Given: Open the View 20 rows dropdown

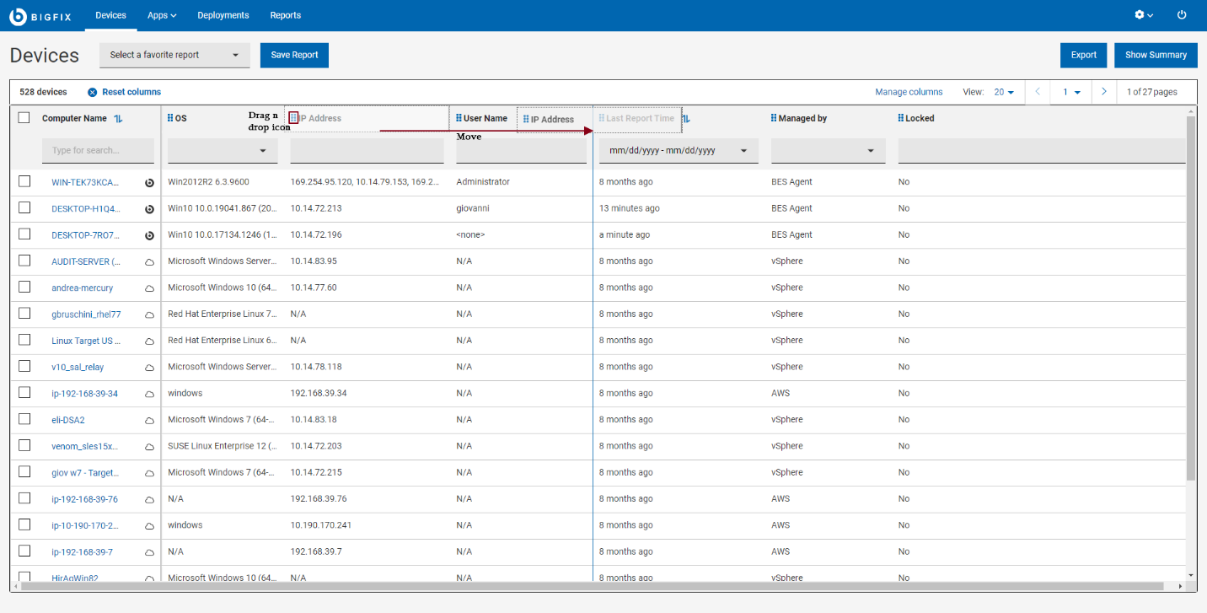Looking at the screenshot, I should [x=1003, y=92].
